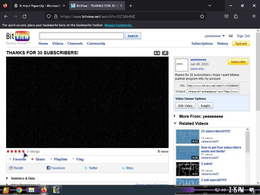260x195 pixels.
Task: Expand the (more info) description link
Action: tap(197, 69)
